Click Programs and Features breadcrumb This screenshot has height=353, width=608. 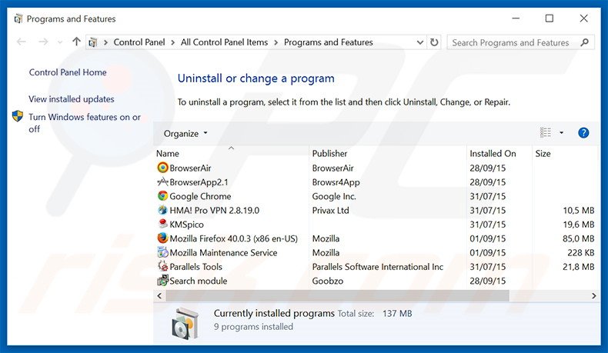pyautogui.click(x=329, y=42)
